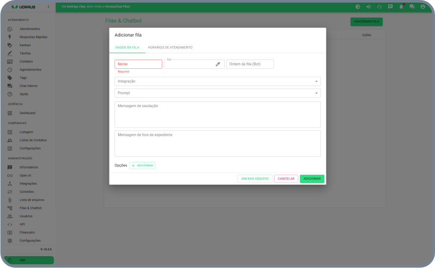Viewport: 435px width, 268px height.
Task: Open the Prompt dropdown
Action: tap(217, 93)
